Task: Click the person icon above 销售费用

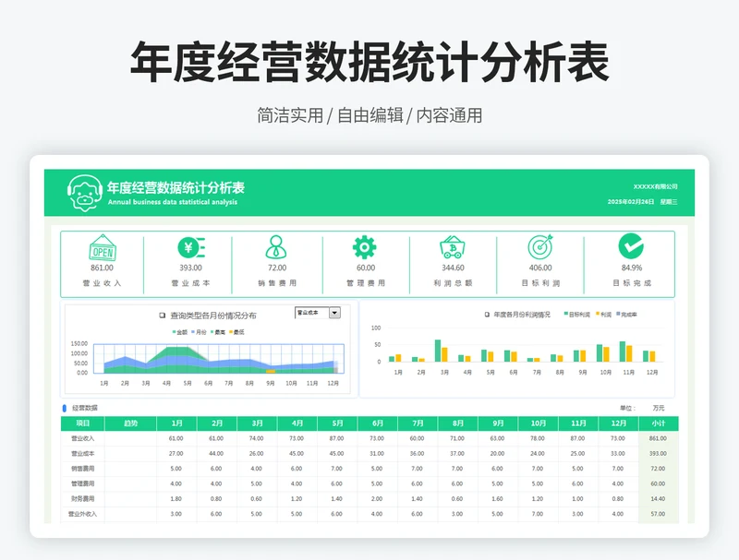Action: tap(276, 247)
